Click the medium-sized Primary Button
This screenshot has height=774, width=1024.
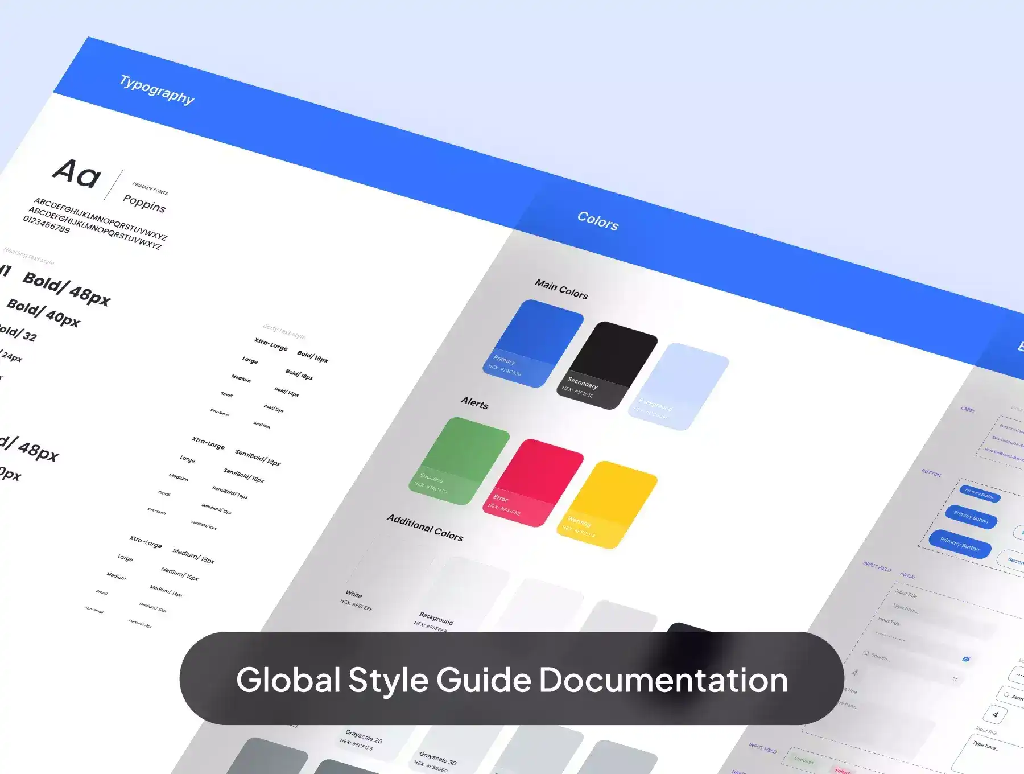(x=971, y=517)
